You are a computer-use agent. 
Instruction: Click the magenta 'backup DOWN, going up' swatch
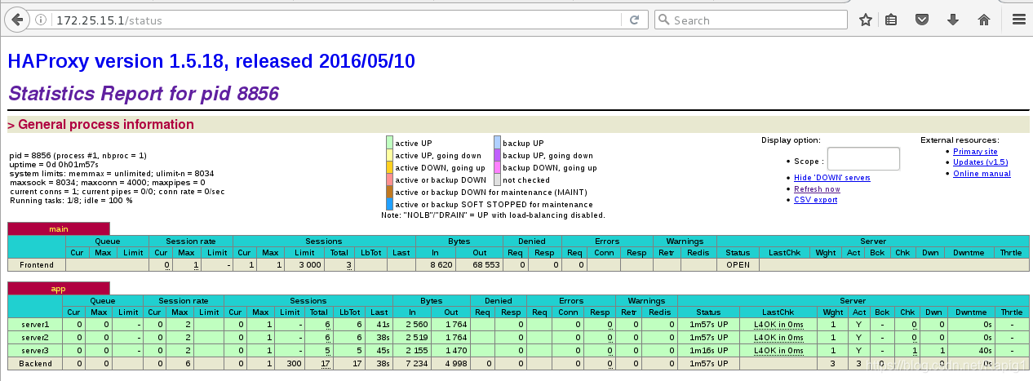(x=497, y=167)
